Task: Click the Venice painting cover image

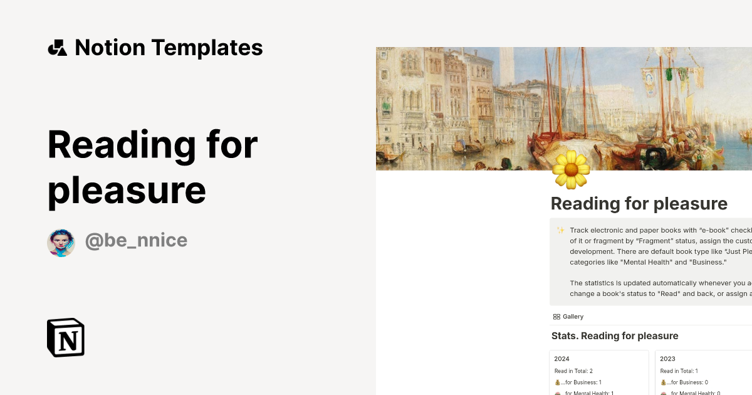Action: [x=564, y=107]
